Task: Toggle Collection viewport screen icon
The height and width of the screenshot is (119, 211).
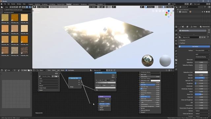Action: [207, 12]
